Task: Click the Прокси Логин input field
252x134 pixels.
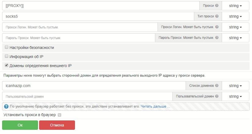Action: 80,27
